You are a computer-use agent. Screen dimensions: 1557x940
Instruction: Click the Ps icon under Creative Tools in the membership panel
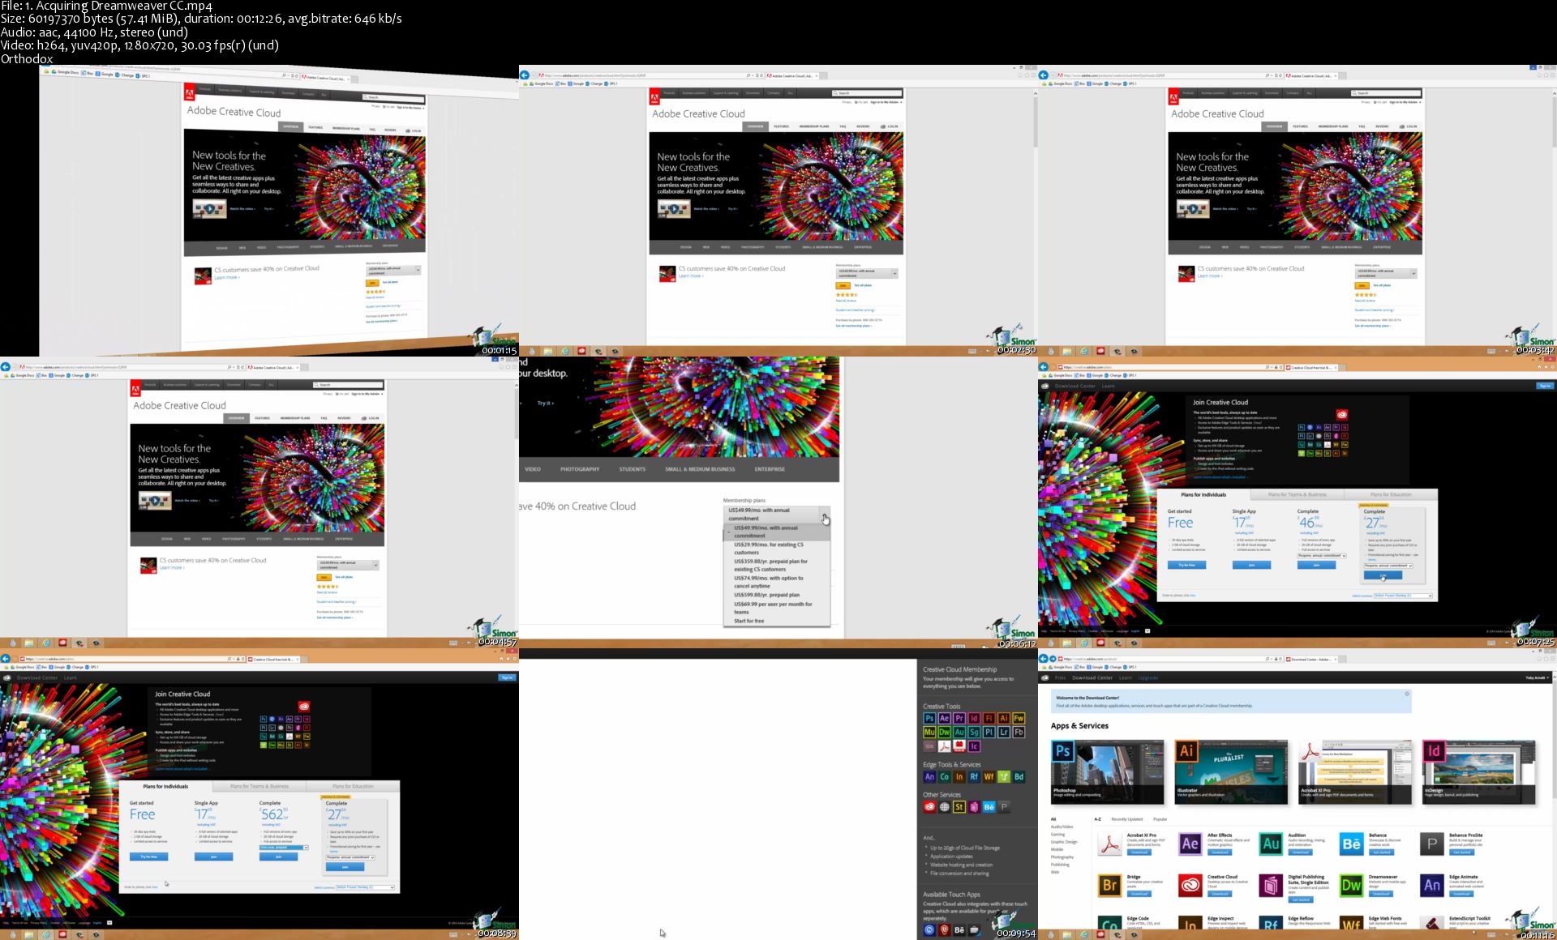[x=929, y=718]
